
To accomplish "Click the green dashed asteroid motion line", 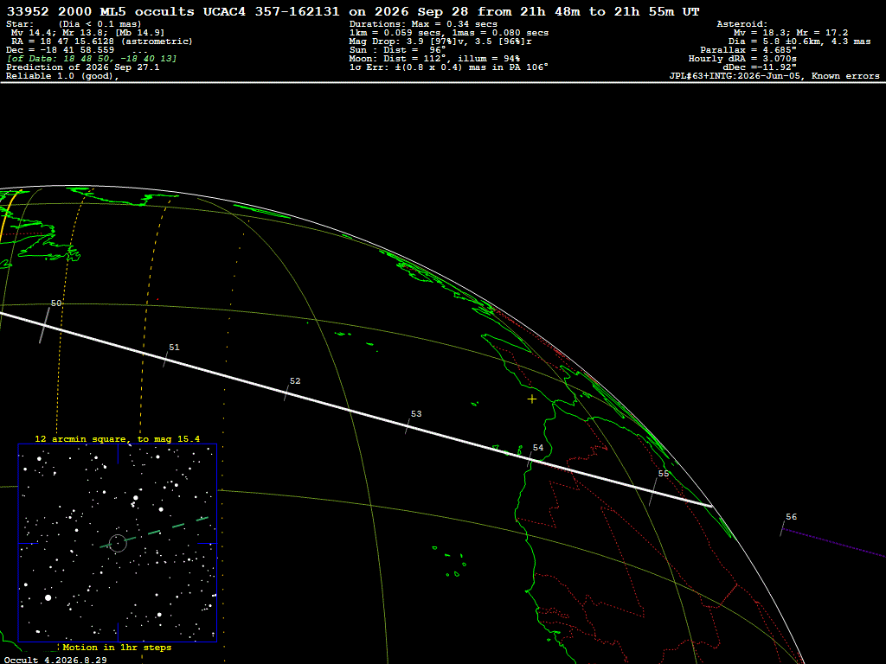I will pos(154,533).
